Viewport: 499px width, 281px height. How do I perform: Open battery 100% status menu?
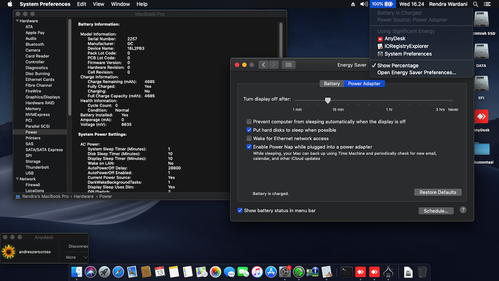[x=383, y=4]
